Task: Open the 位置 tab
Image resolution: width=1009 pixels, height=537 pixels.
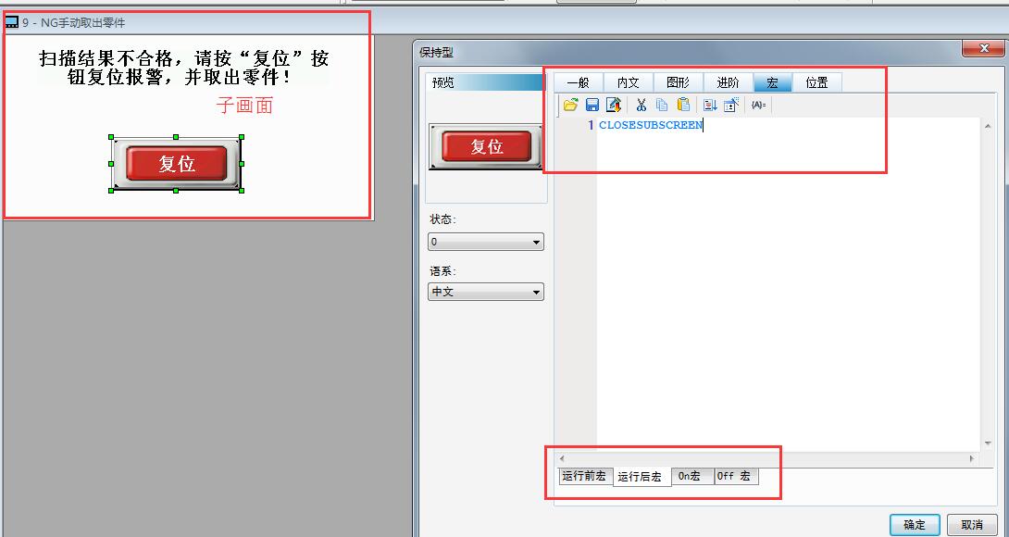Action: (816, 83)
